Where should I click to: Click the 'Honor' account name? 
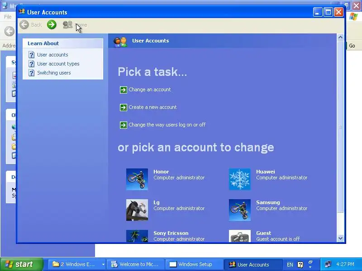pos(161,172)
